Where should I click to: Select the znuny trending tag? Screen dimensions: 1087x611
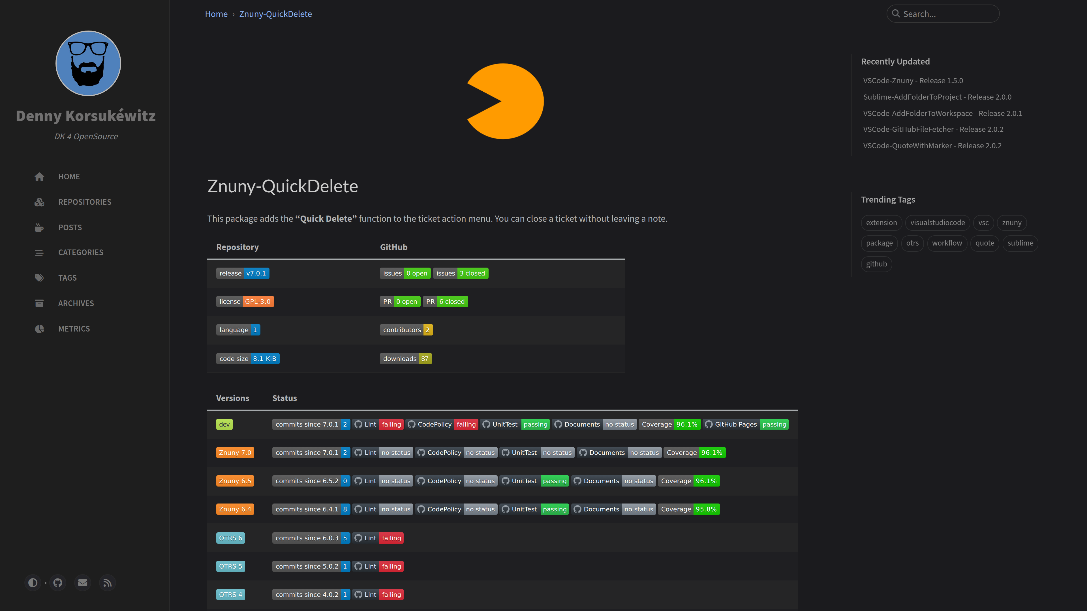tap(1012, 223)
